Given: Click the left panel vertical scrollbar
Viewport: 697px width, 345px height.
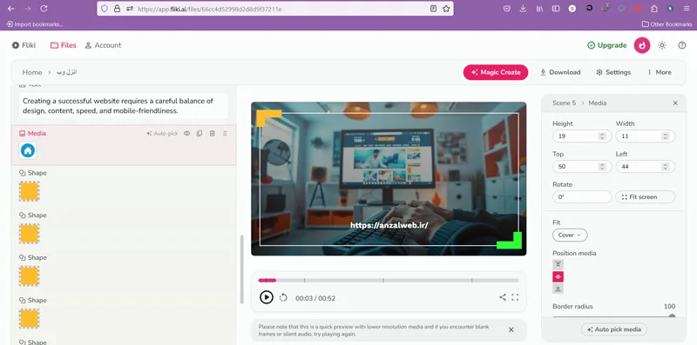Looking at the screenshot, I should click(x=242, y=269).
